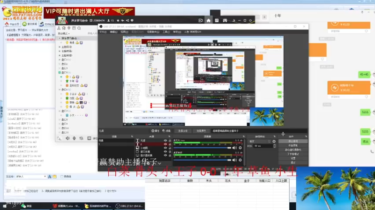This screenshot has height=210, width=375.
Task: Open 自由模式 dropdown
Action: pos(64,34)
